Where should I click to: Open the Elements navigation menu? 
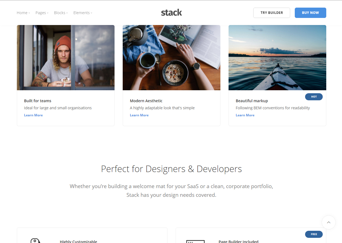(83, 13)
